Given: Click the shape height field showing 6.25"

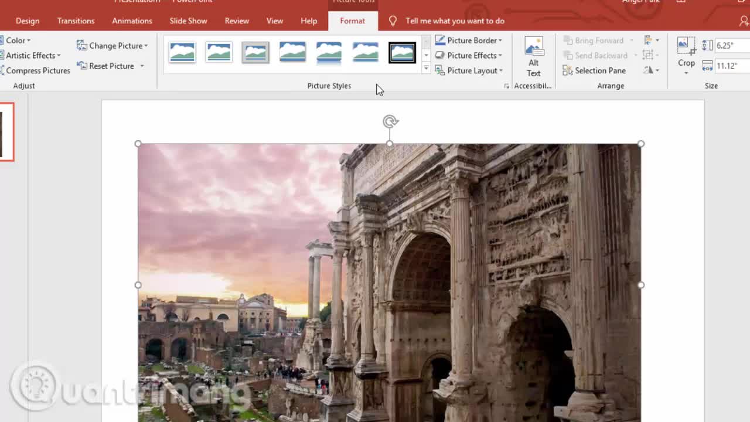Looking at the screenshot, I should (x=732, y=46).
